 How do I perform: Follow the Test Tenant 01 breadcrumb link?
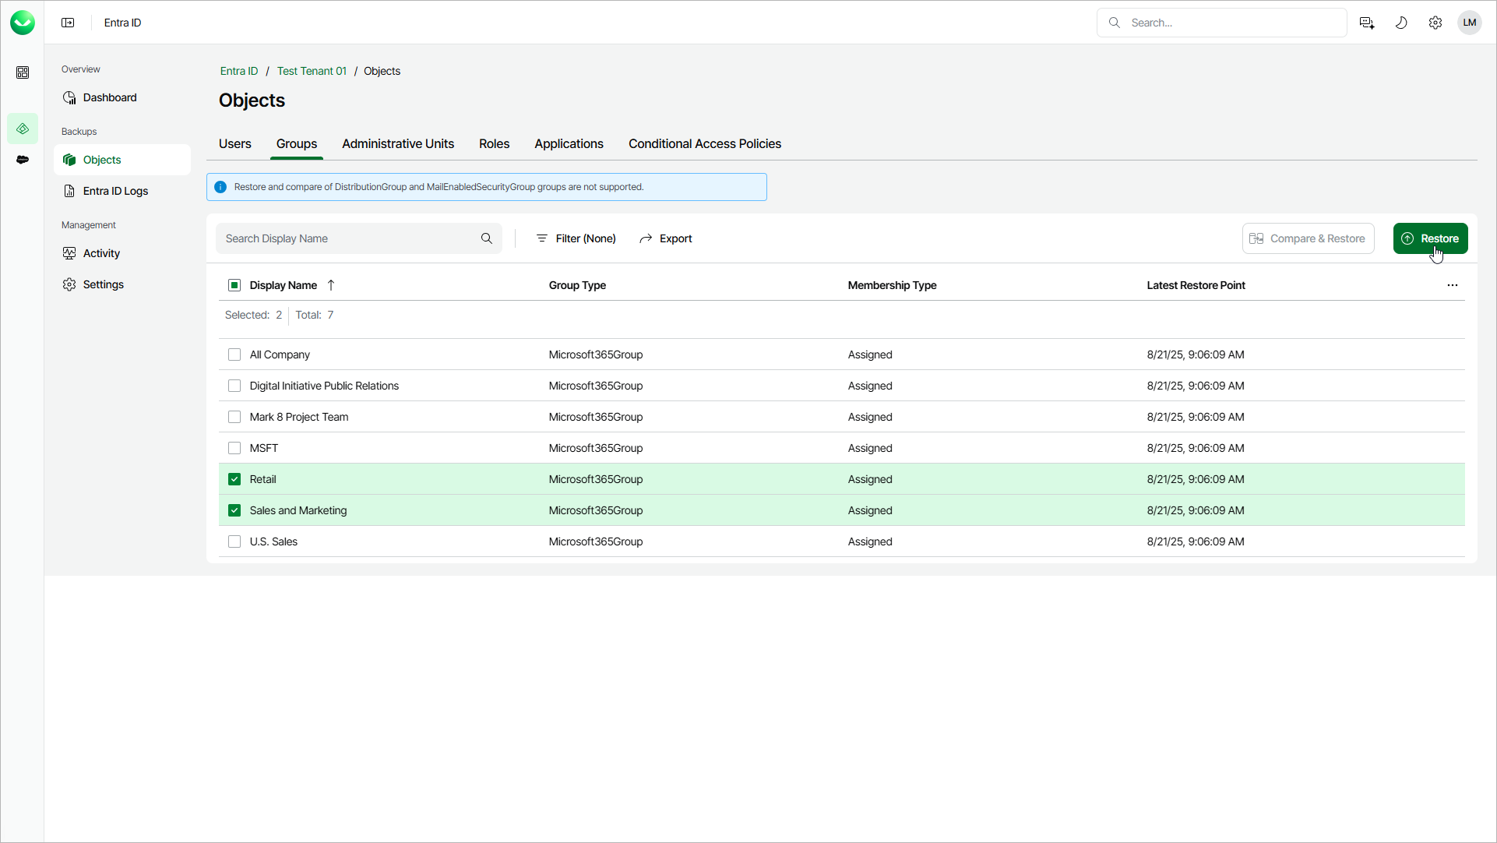312,71
